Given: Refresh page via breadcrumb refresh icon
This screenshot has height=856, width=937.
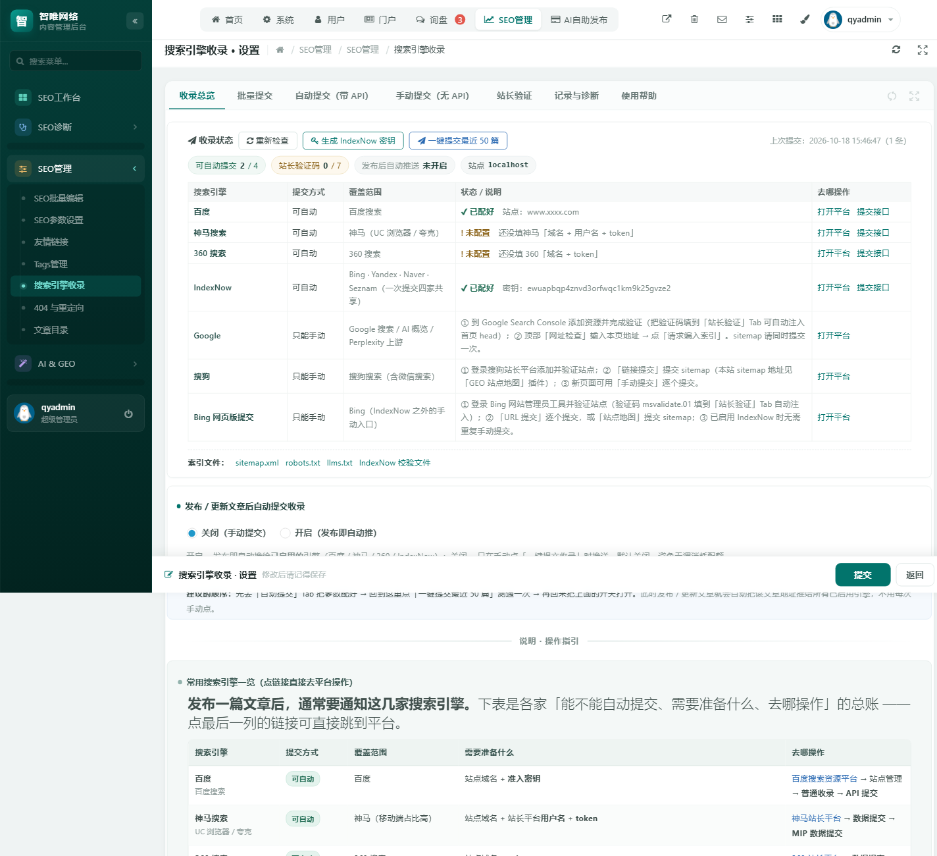Looking at the screenshot, I should pyautogui.click(x=896, y=49).
